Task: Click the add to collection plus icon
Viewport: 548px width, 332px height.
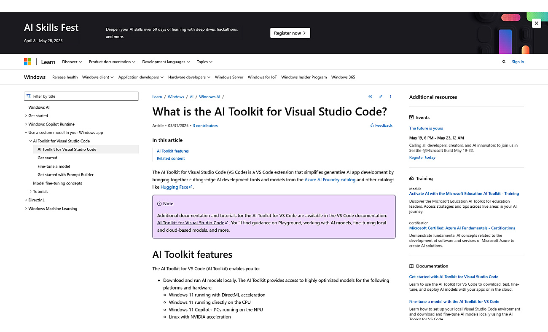Action: point(371,96)
